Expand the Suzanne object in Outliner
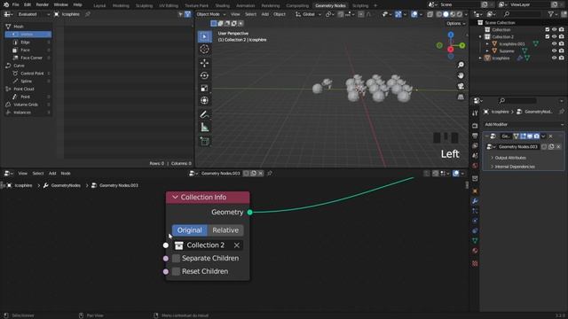Image resolution: width=568 pixels, height=319 pixels. pyautogui.click(x=487, y=51)
